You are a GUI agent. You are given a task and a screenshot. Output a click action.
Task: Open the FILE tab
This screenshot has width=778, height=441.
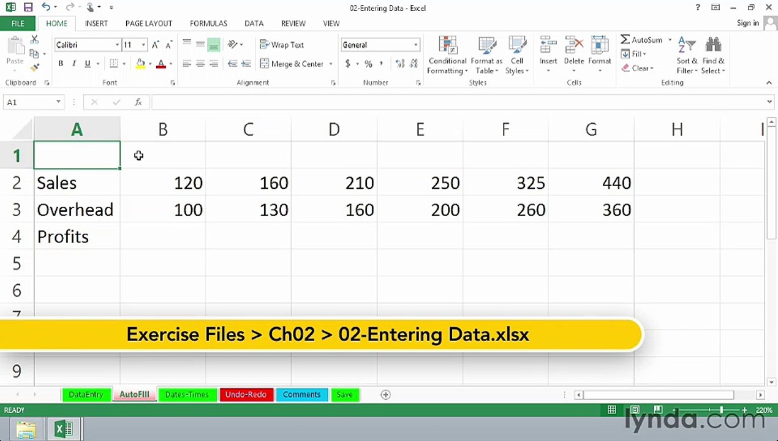click(18, 23)
